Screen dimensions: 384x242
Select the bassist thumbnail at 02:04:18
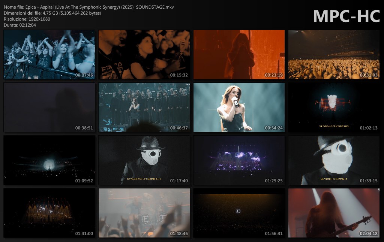pos(334,213)
